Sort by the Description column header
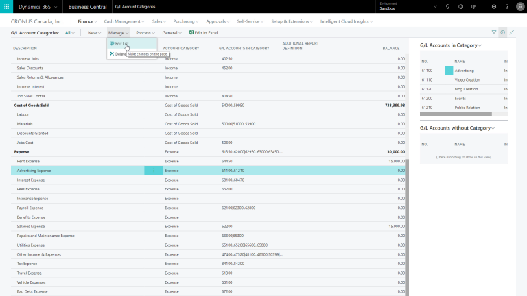Image resolution: width=527 pixels, height=296 pixels. [25, 49]
